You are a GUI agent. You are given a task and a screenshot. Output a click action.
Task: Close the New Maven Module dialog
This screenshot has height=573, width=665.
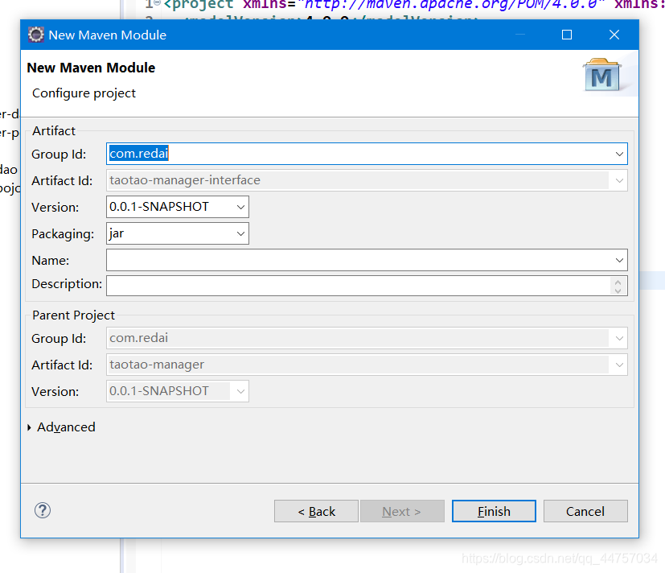point(614,35)
